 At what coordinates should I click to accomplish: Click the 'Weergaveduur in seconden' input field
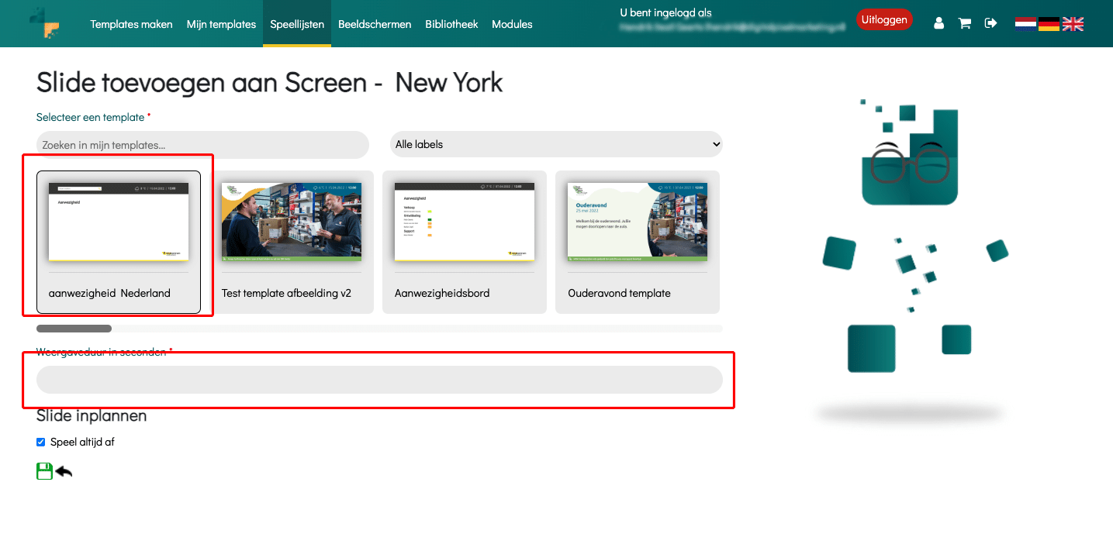click(379, 380)
